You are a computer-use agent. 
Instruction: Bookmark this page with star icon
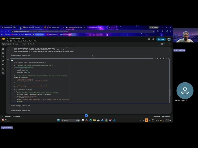153,31
